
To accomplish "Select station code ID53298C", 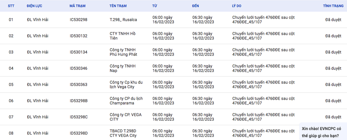I will coord(79,117).
